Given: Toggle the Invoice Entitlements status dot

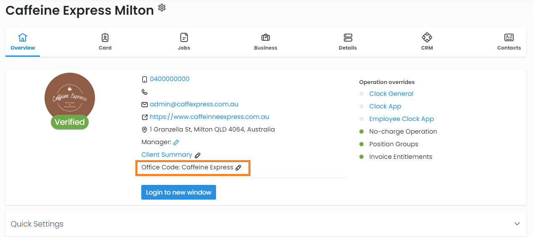Looking at the screenshot, I should pyautogui.click(x=361, y=157).
